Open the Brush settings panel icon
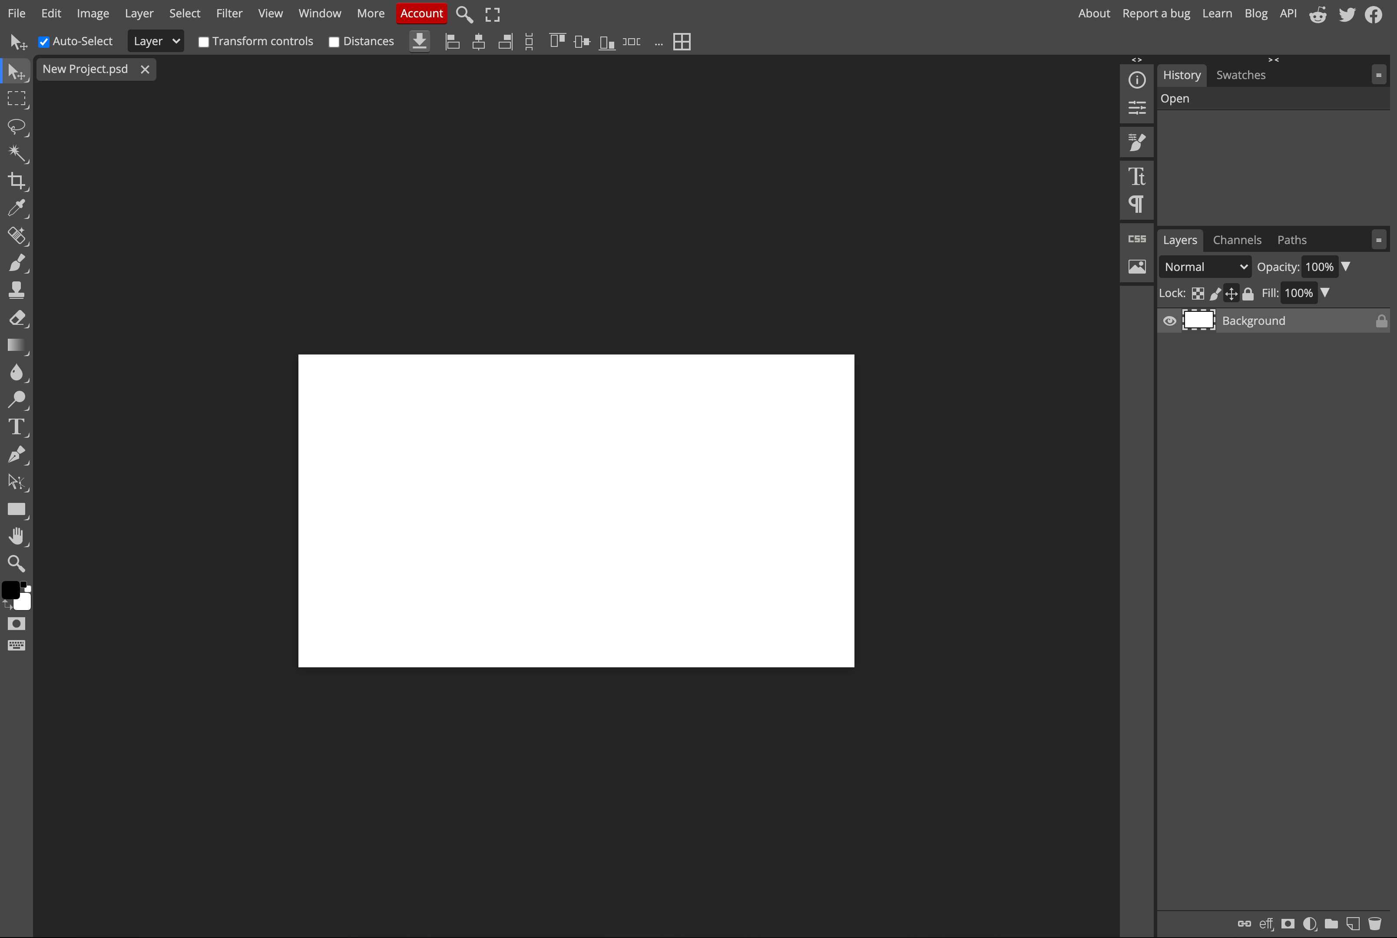This screenshot has width=1397, height=938. coord(1137,142)
